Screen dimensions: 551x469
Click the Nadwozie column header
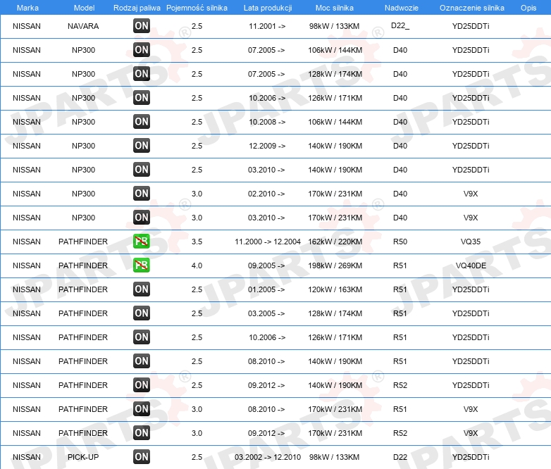coord(402,8)
